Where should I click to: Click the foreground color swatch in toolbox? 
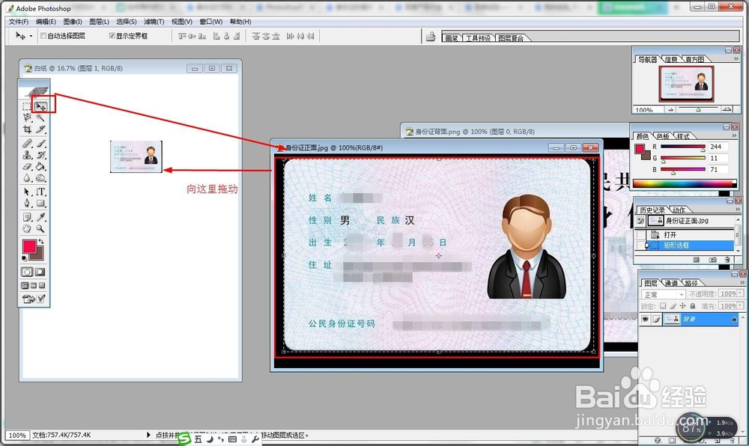point(30,247)
